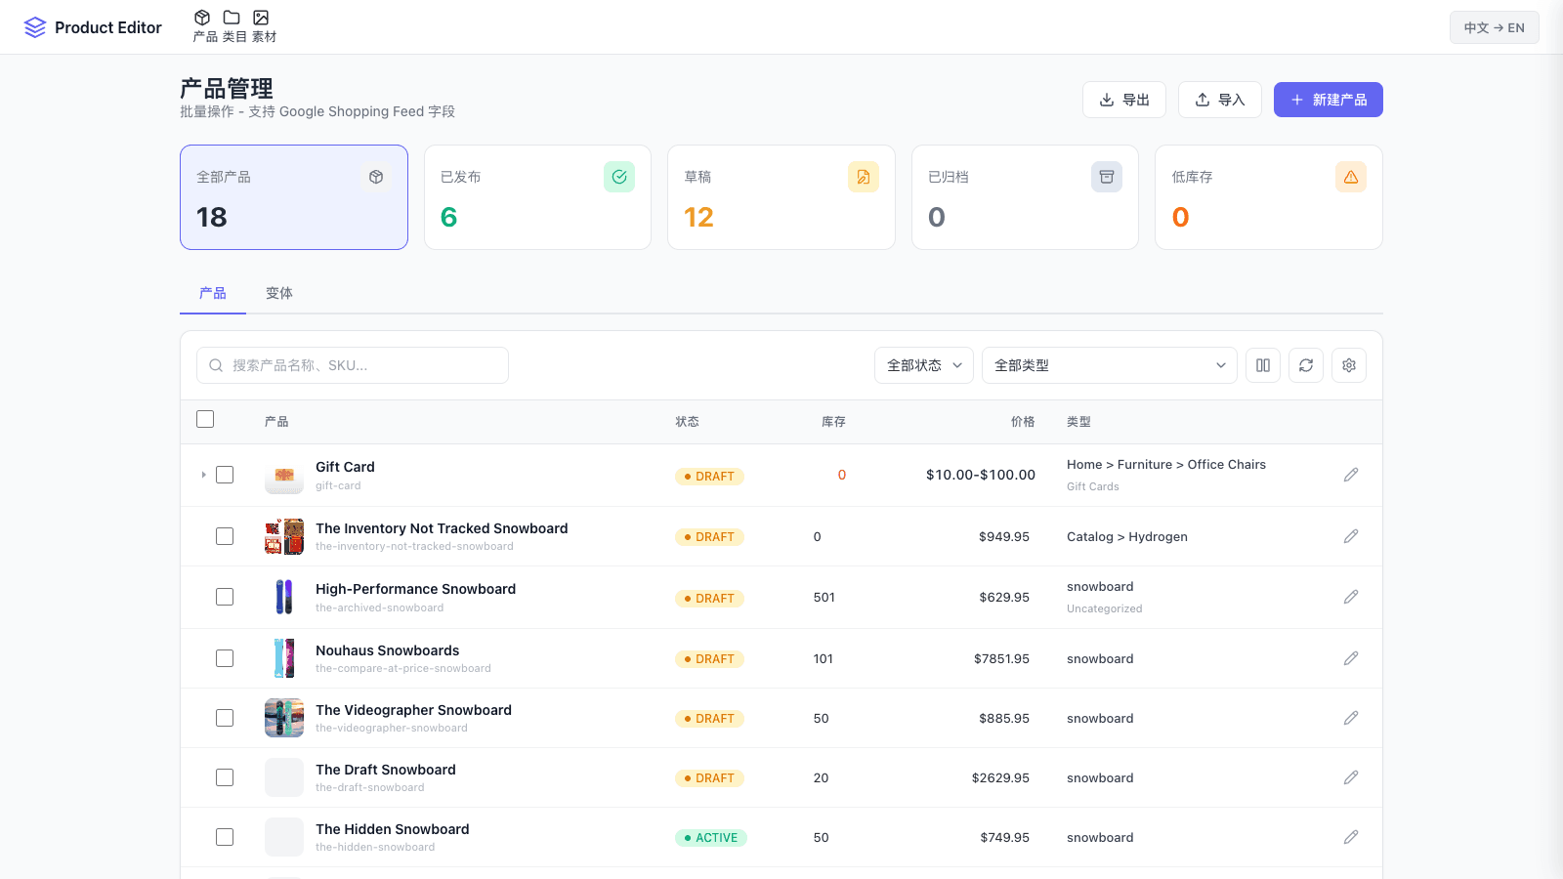The height and width of the screenshot is (879, 1563).
Task: Open table settings gear icon
Action: [x=1349, y=365]
